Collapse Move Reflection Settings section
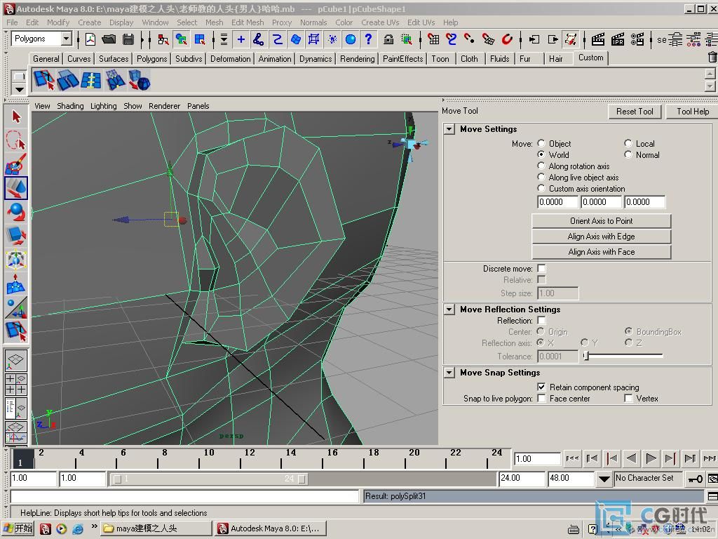This screenshot has height=539, width=718. click(449, 310)
